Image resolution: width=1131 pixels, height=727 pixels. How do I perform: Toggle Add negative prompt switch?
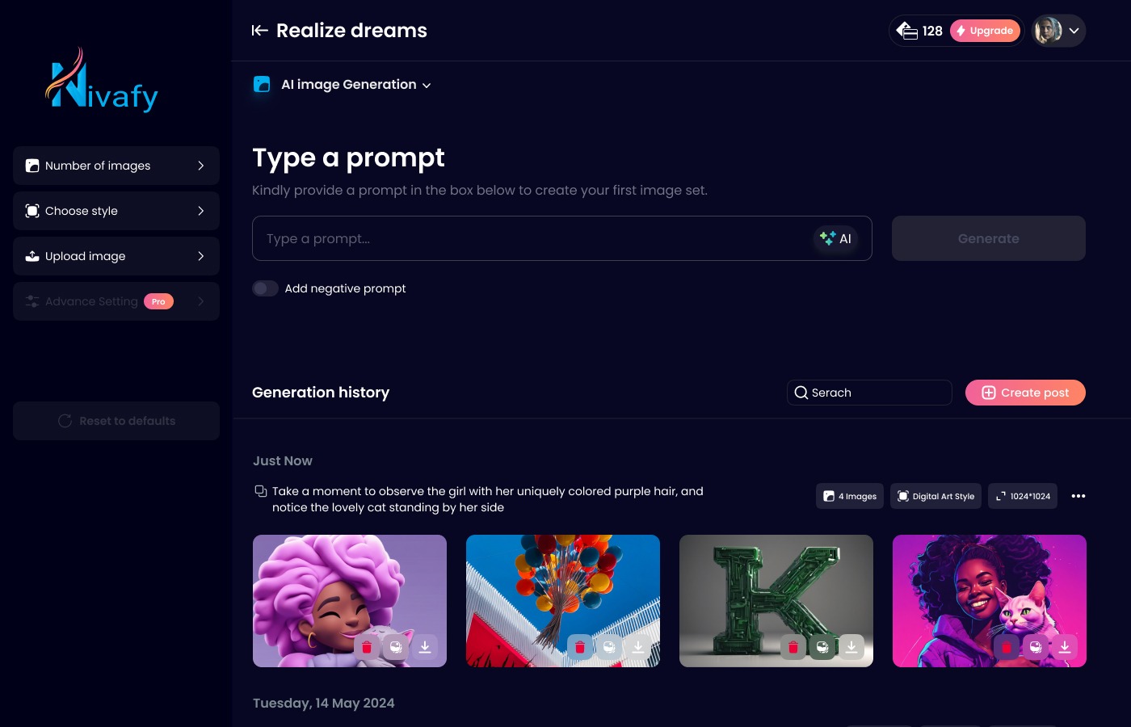pyautogui.click(x=265, y=288)
